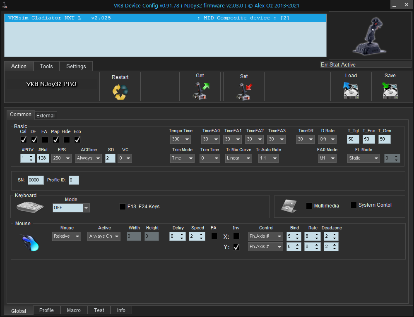The width and height of the screenshot is (414, 317).
Task: Toggle the DF checkbox
Action: click(34, 139)
